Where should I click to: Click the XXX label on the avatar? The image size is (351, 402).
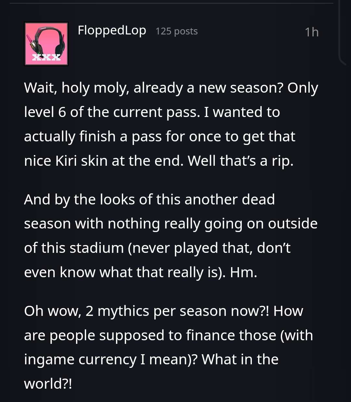pos(46,58)
